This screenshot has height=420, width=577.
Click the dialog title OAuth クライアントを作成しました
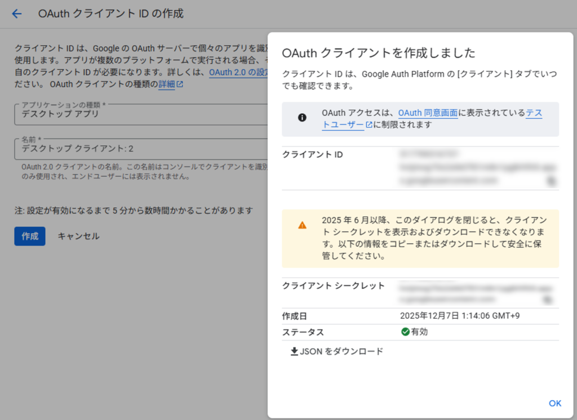(379, 53)
